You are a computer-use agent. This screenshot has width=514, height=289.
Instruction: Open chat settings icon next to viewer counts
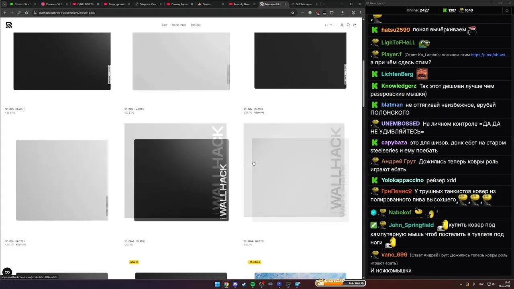coord(507,10)
